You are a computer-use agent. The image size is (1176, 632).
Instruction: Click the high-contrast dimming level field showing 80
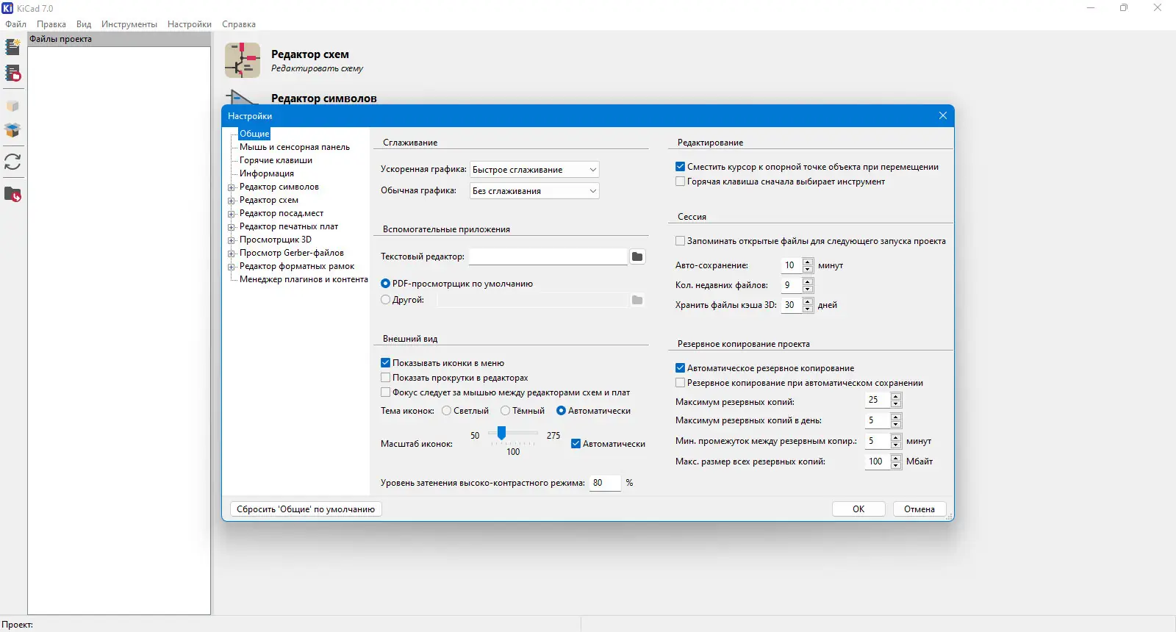pos(605,483)
